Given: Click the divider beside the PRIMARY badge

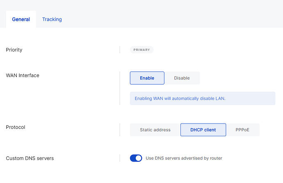Looking at the screenshot, I should click(120, 50).
